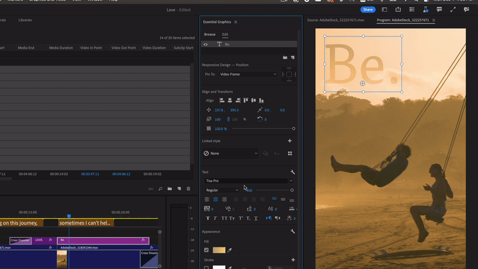
Task: Select the Be. text layer row
Action: 249,44
